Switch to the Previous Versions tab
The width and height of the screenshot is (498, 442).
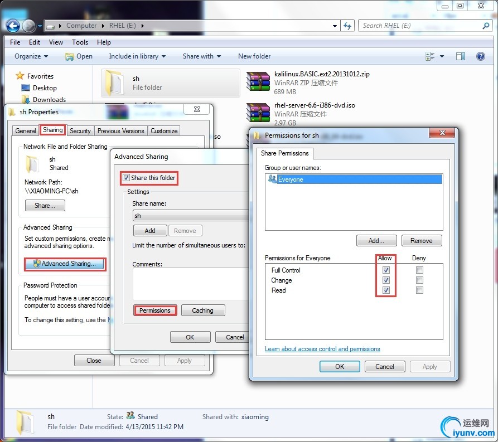click(x=120, y=131)
